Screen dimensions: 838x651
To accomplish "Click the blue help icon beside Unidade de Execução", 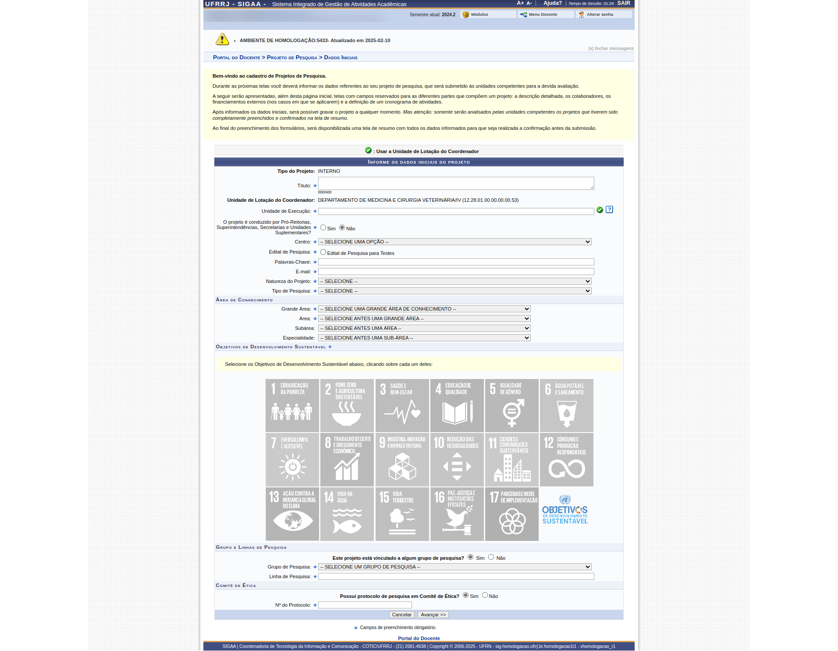I will tap(609, 210).
